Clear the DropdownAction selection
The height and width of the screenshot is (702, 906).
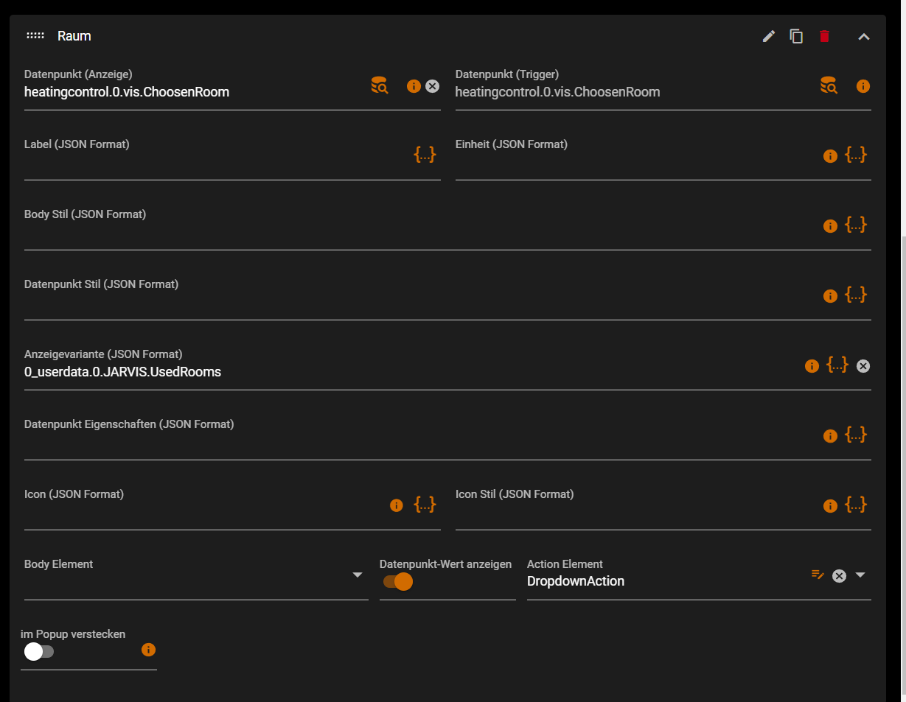(x=839, y=576)
